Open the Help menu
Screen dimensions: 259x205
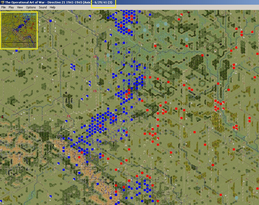point(52,7)
